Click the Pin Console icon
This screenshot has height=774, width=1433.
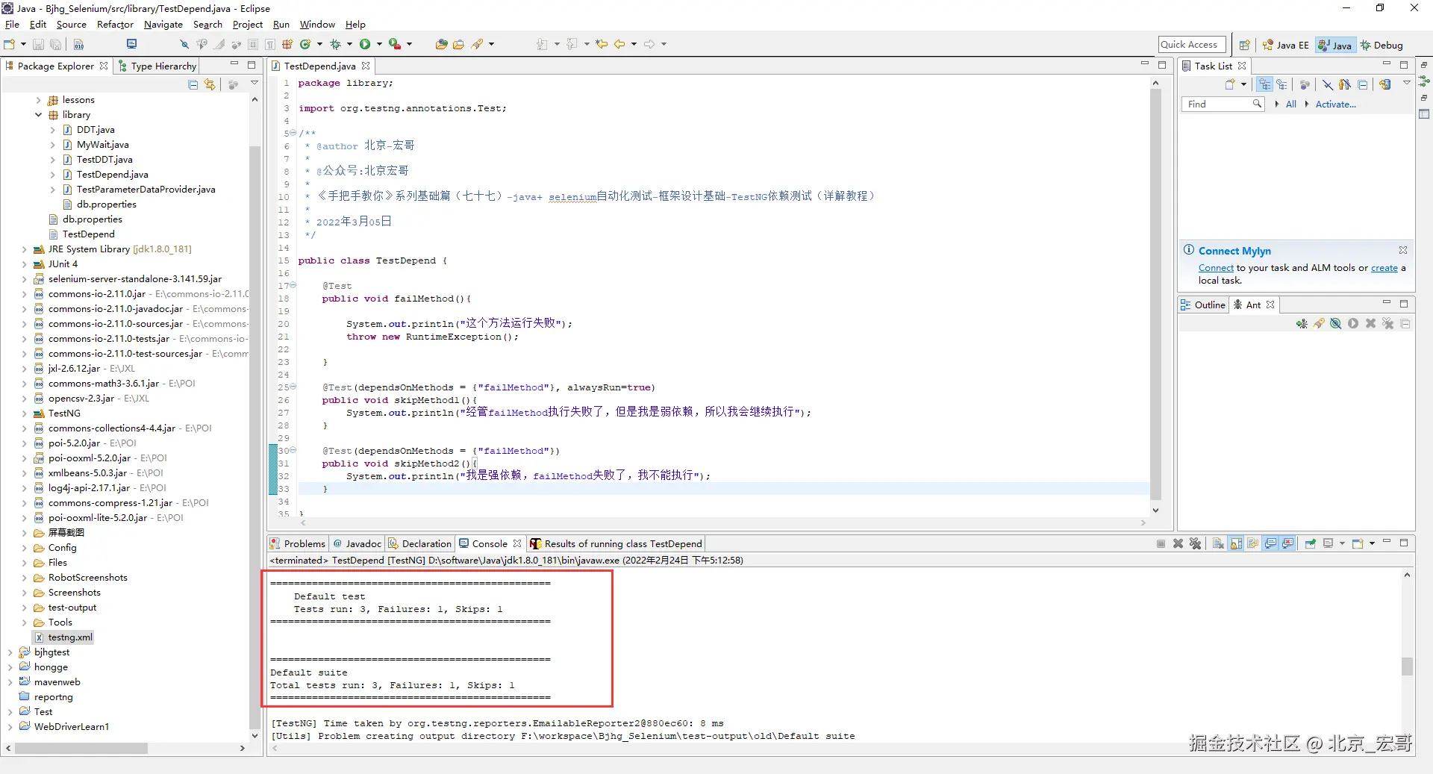point(1310,543)
